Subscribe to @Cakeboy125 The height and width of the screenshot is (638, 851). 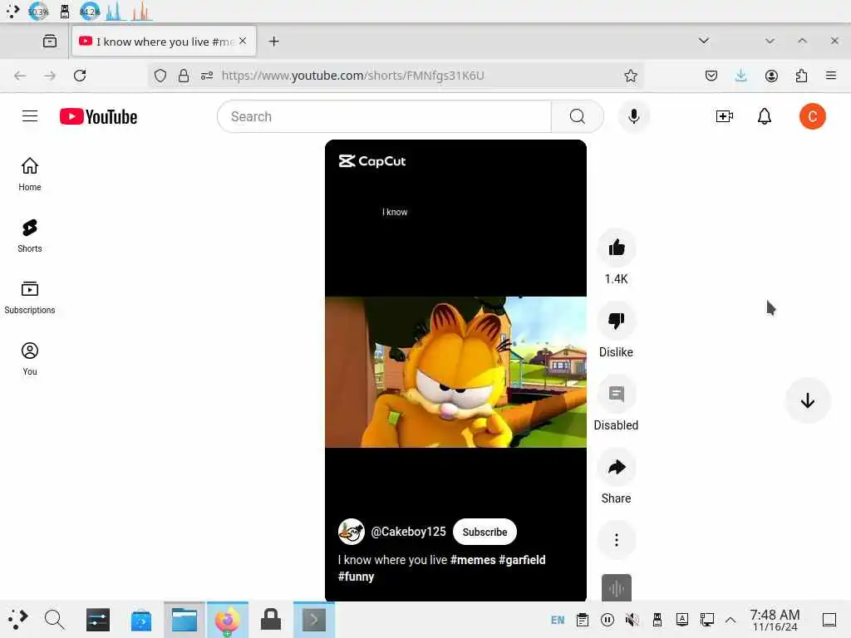tap(485, 532)
